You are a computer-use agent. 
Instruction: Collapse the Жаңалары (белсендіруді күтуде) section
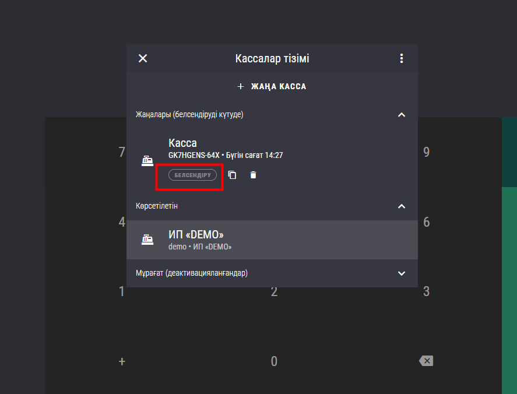pos(401,115)
